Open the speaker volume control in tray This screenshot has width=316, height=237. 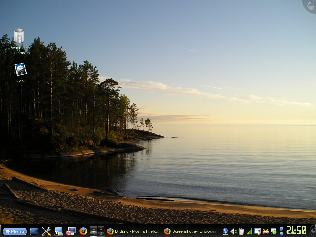point(234,231)
